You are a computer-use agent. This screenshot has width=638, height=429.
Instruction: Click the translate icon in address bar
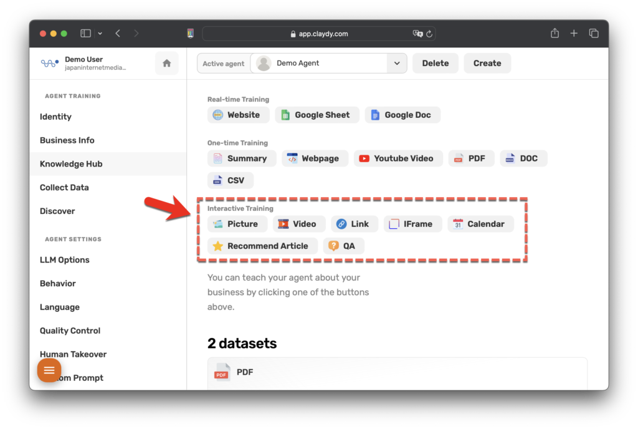417,34
